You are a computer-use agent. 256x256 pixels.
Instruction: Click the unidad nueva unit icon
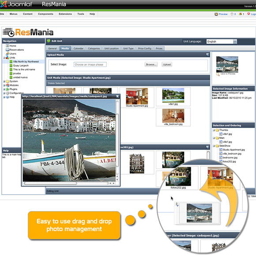(x=11, y=77)
